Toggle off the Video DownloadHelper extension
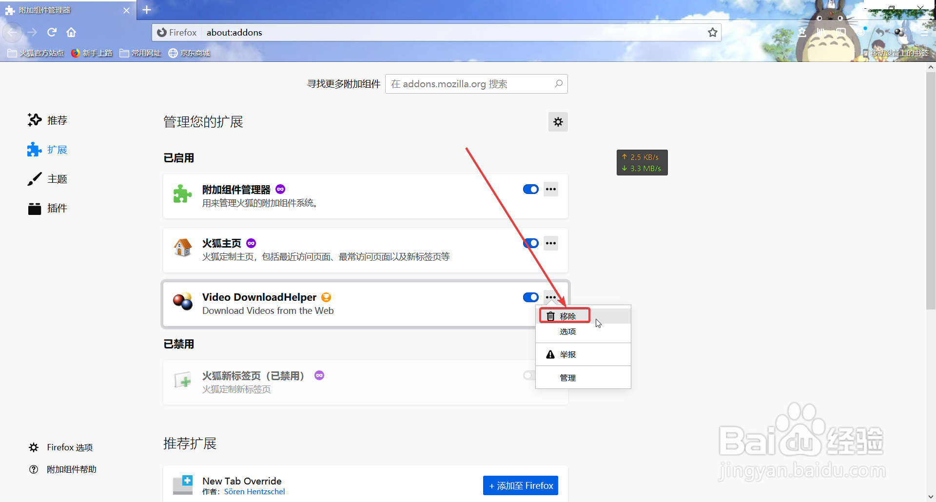 pyautogui.click(x=531, y=297)
